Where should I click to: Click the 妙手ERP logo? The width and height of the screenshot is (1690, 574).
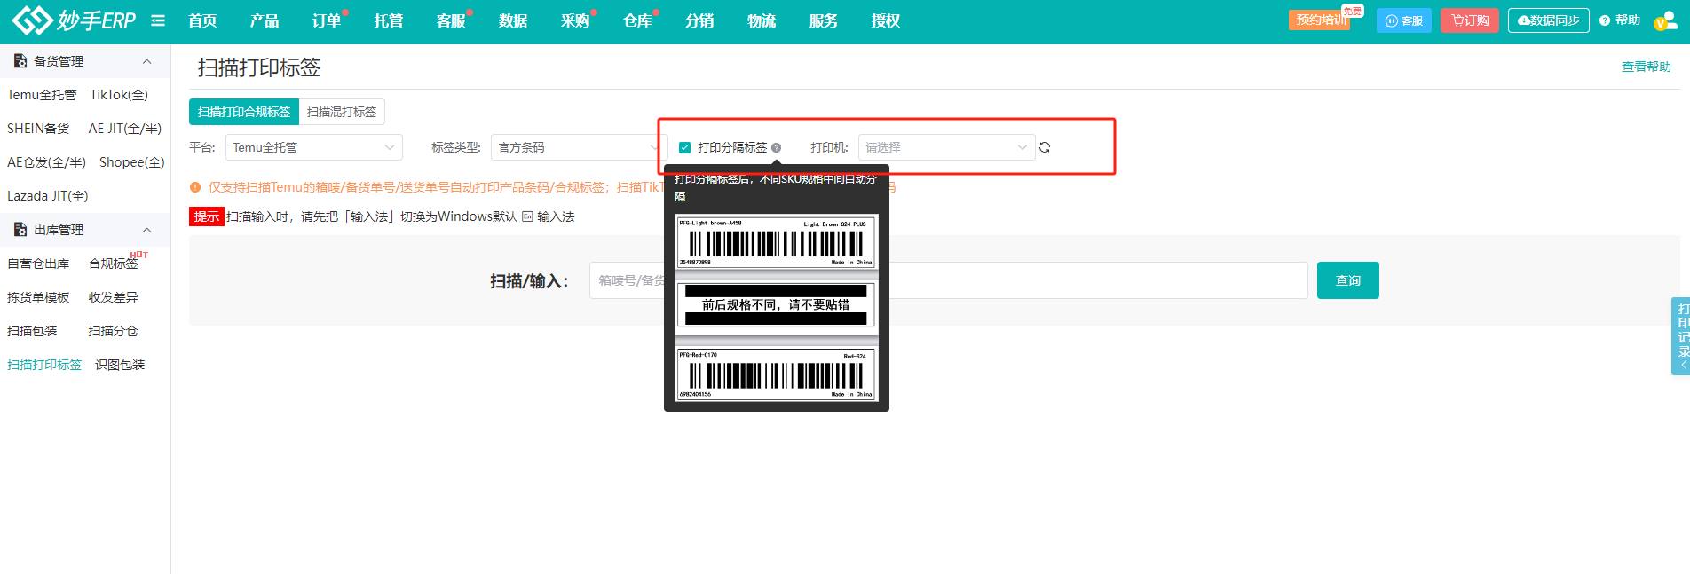[x=74, y=20]
